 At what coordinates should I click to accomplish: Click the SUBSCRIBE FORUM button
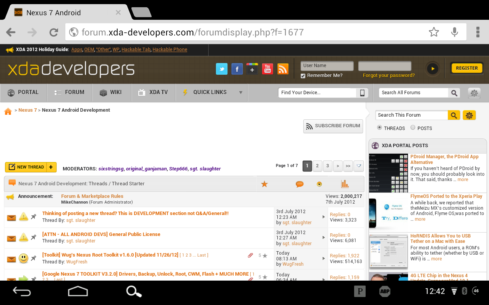point(333,126)
